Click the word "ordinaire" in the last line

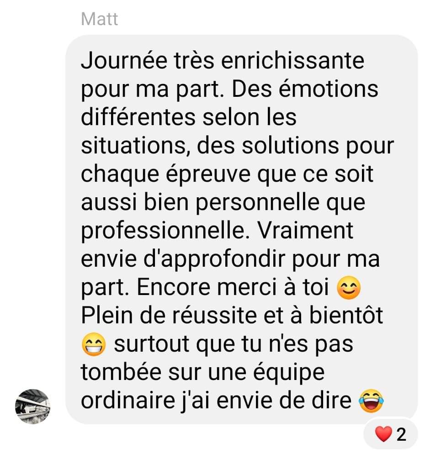click(128, 401)
